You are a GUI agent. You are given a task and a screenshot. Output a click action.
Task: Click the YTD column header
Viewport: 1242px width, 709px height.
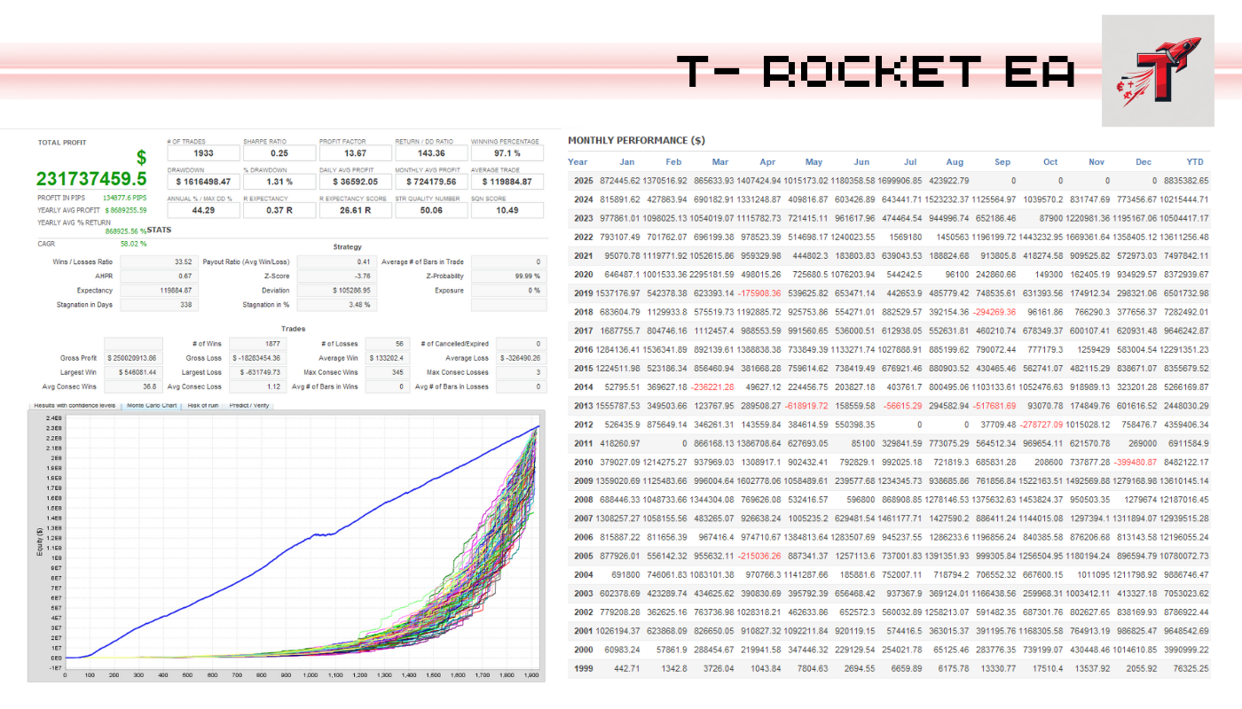(1195, 162)
